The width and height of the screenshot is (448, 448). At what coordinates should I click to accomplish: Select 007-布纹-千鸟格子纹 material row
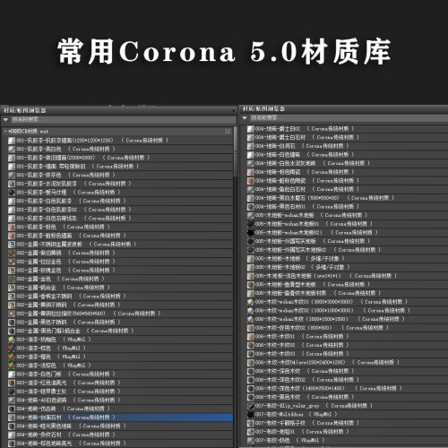tap(348, 423)
